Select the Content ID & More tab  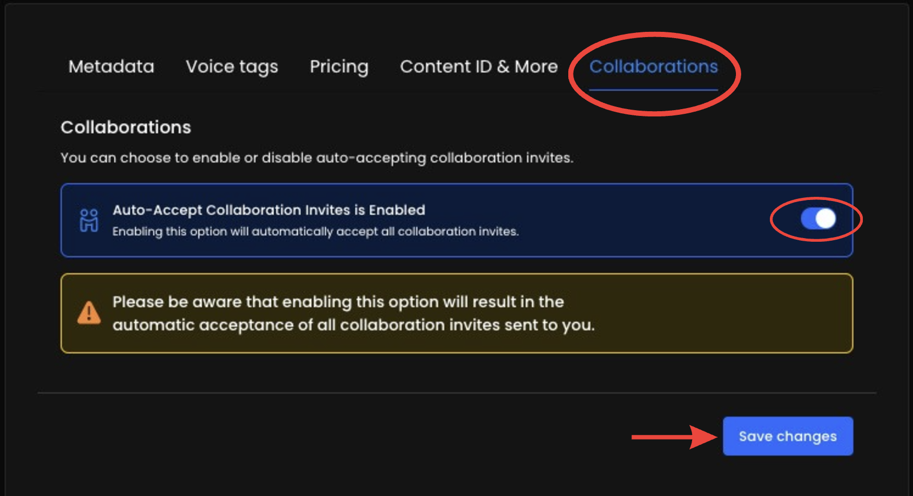478,67
